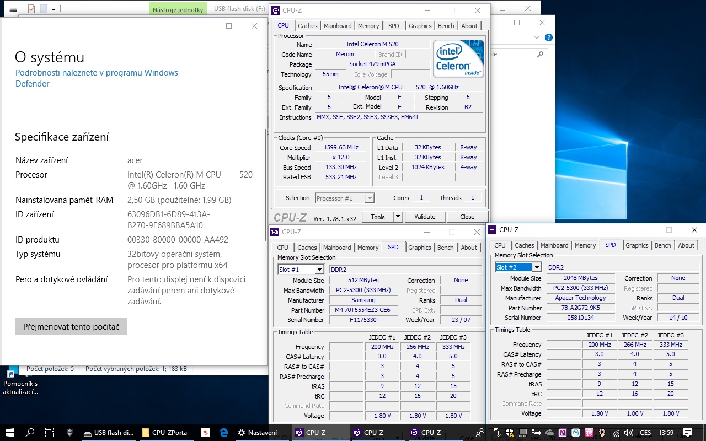
Task: Open Mainboard tab in main CPU-Z window
Action: tap(338, 26)
